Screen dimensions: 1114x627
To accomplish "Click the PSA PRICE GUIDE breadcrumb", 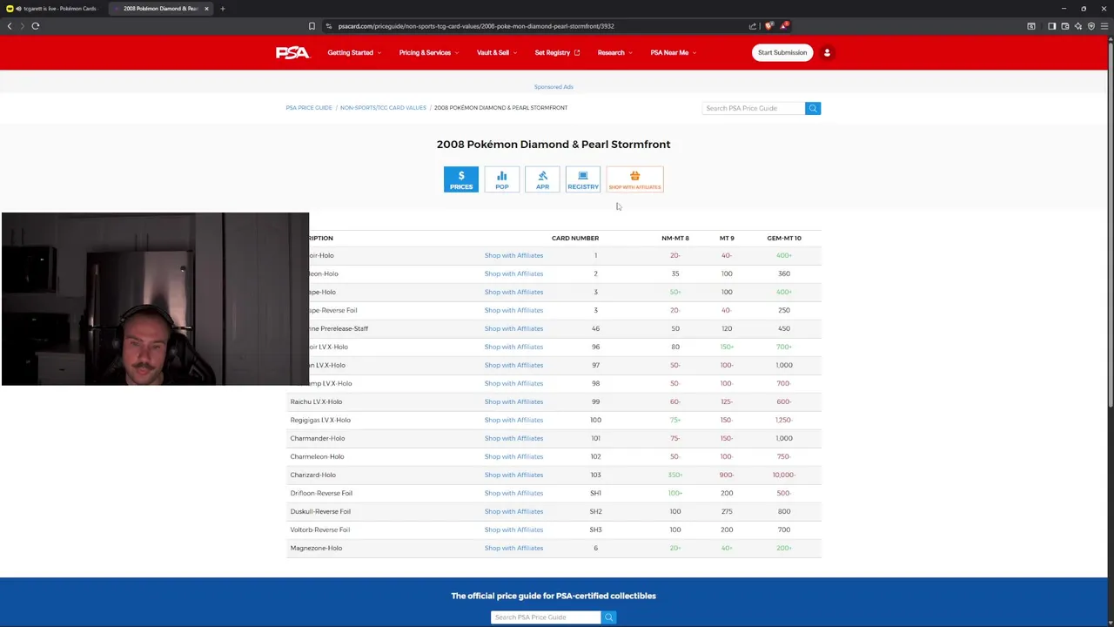I will [309, 108].
